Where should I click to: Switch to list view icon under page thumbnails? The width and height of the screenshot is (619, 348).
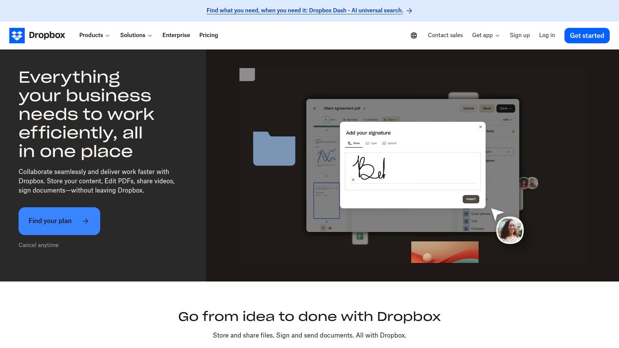tap(323, 228)
